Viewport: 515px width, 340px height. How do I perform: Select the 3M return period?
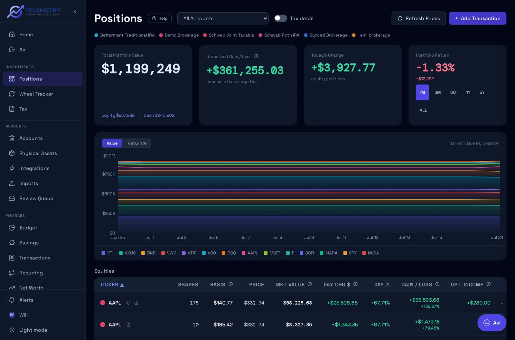coord(437,92)
